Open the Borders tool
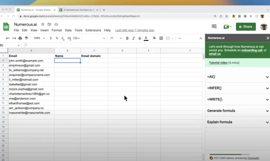Viewport: 270px width, 161px height. tap(161, 38)
